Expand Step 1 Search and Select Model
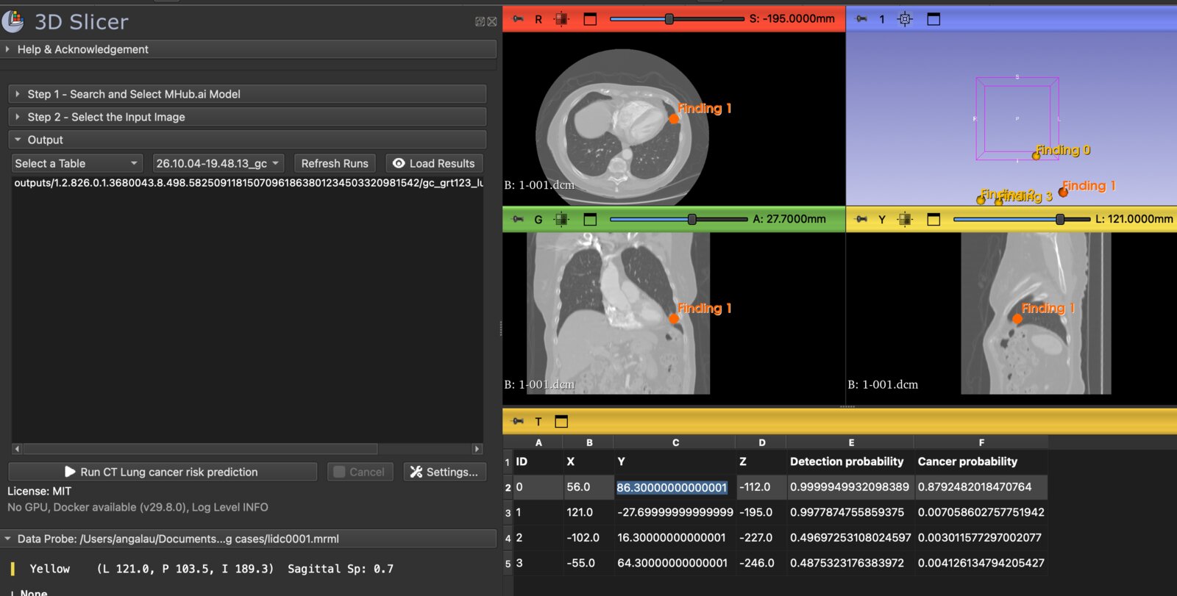Image resolution: width=1177 pixels, height=596 pixels. tap(247, 94)
